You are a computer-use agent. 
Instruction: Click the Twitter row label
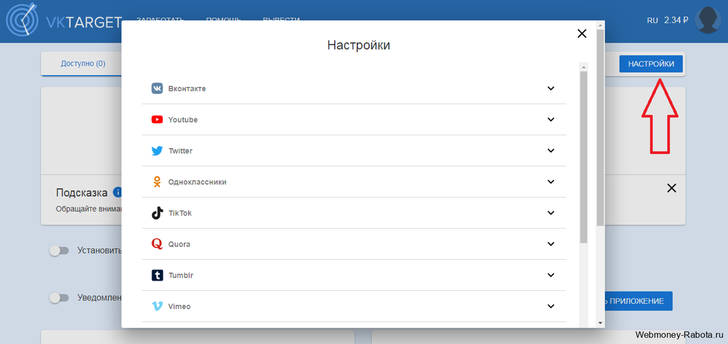coord(180,151)
